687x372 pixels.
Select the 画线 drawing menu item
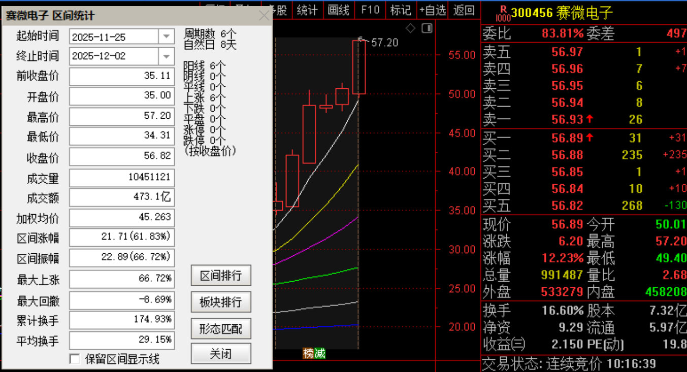click(x=338, y=10)
